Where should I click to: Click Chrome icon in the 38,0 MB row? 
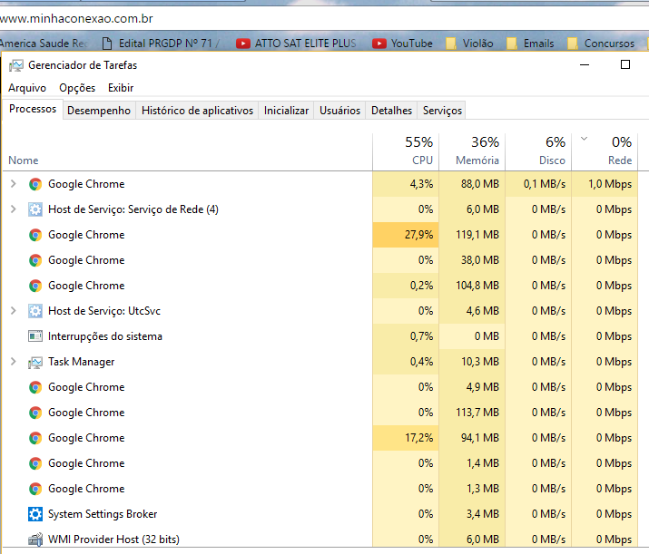click(35, 260)
